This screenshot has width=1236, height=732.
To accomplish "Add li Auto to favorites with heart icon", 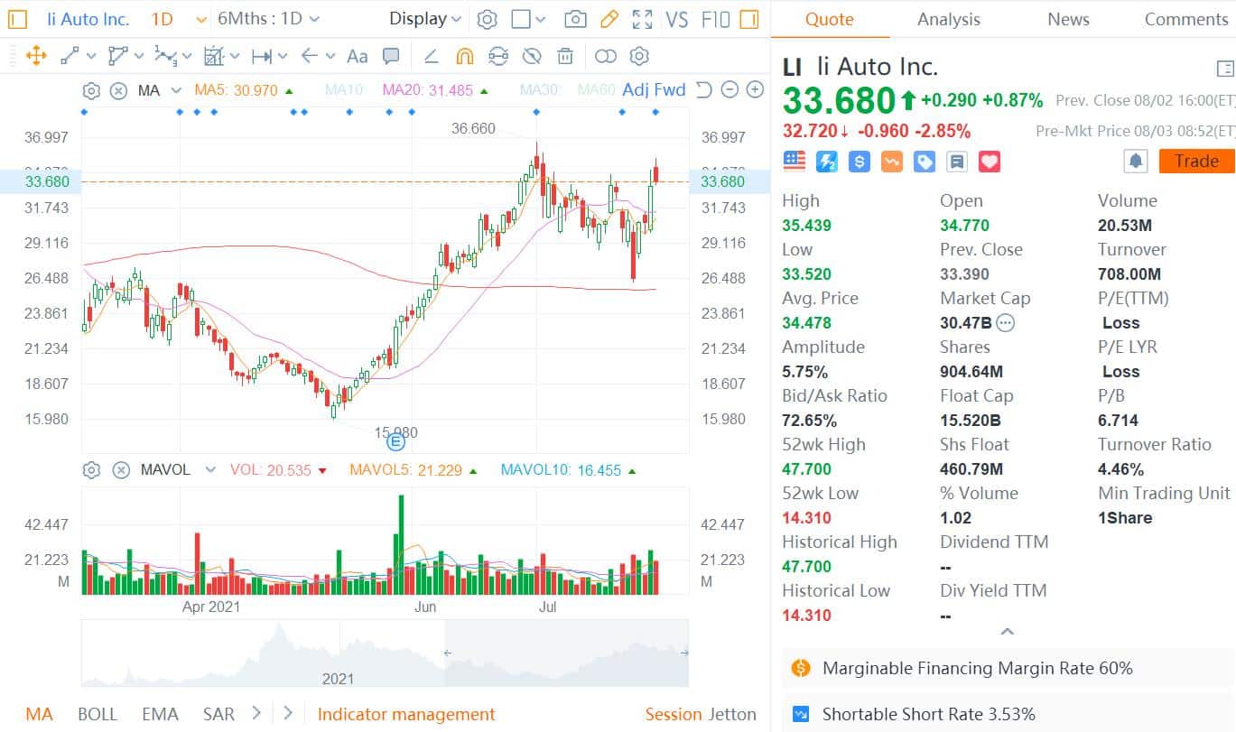I will point(990,162).
